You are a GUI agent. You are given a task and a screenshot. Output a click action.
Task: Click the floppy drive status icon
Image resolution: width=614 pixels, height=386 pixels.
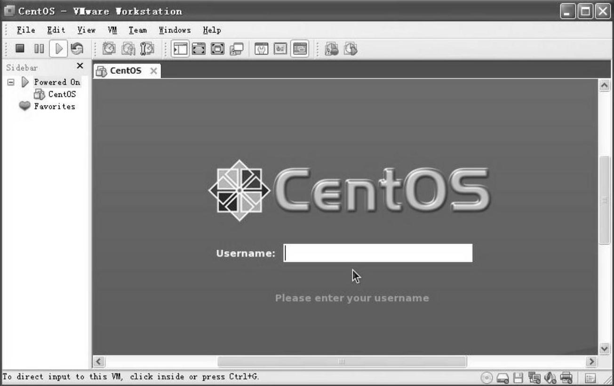point(518,378)
